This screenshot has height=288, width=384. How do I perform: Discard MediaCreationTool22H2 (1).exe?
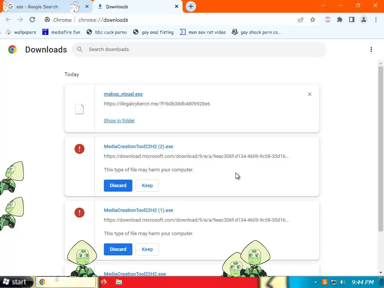(118, 249)
